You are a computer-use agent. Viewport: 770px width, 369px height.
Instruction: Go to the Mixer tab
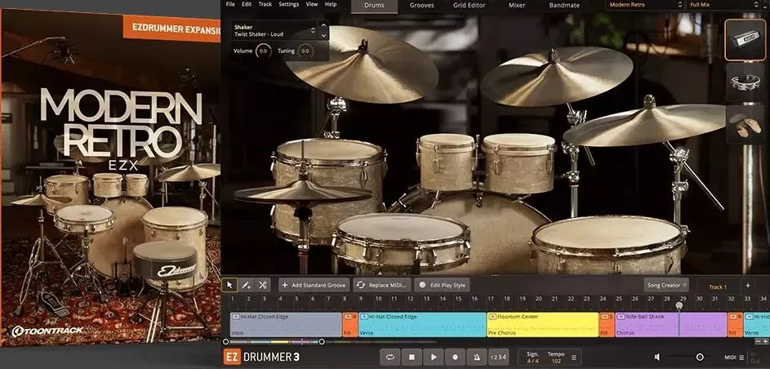517,6
